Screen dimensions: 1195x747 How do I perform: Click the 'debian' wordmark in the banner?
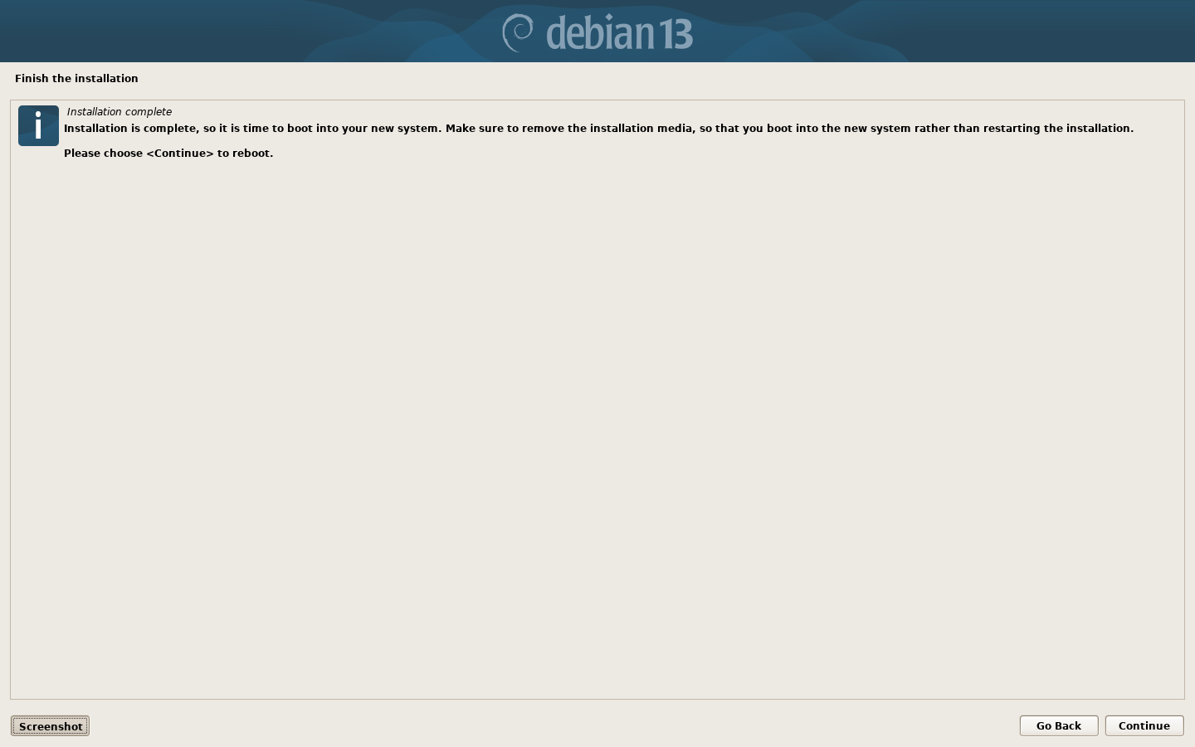pyautogui.click(x=600, y=33)
